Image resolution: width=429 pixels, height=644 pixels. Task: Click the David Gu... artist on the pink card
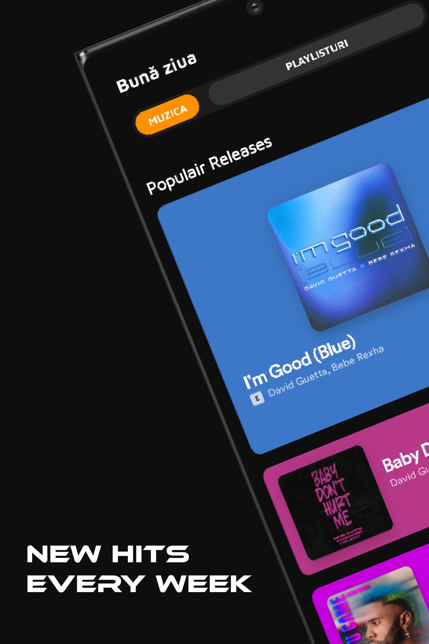409,480
